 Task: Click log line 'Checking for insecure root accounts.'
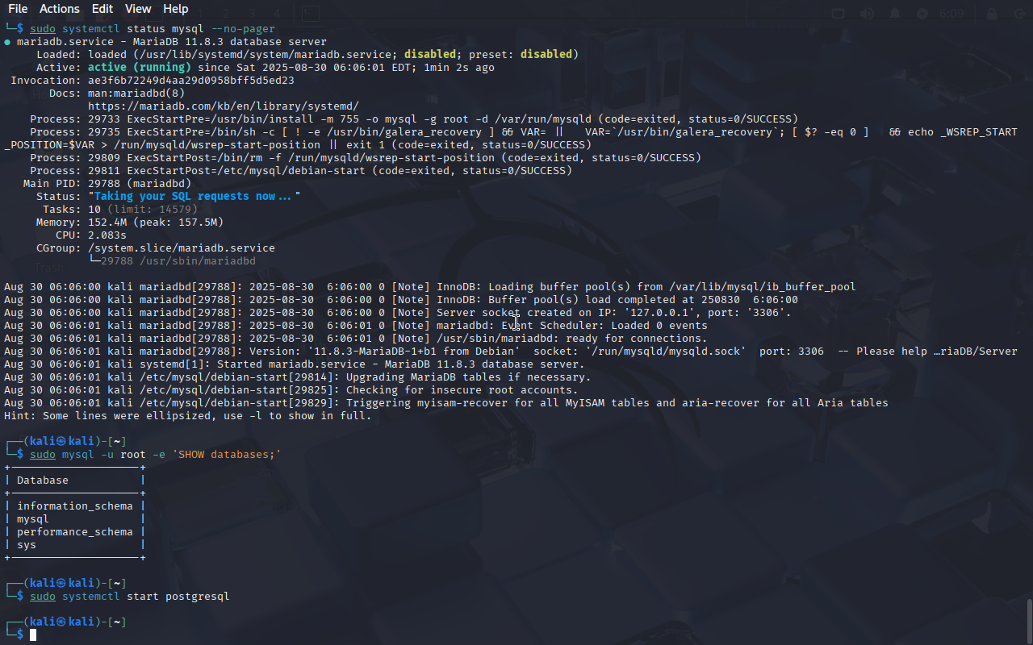[291, 389]
